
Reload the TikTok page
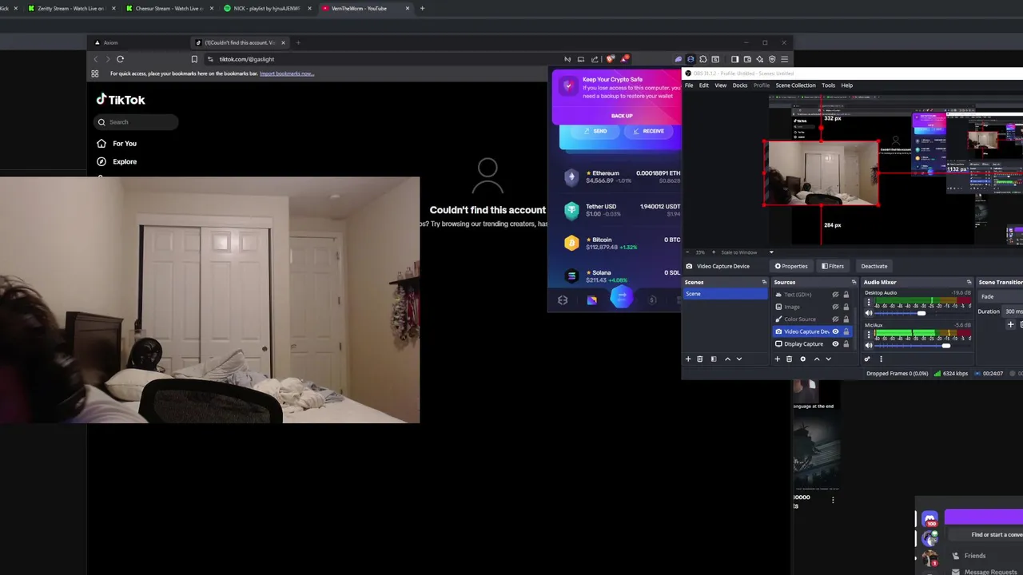[120, 59]
